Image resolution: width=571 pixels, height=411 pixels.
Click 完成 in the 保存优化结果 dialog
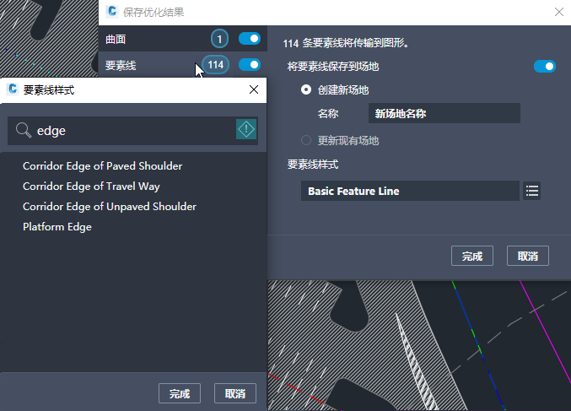pos(472,256)
